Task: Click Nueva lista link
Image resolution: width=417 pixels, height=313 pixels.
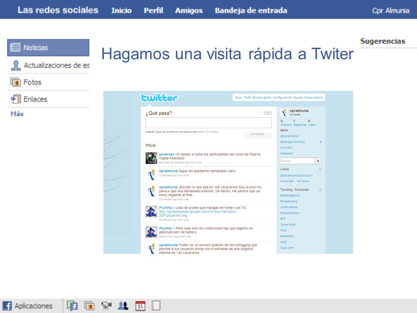Action: pos(287,181)
